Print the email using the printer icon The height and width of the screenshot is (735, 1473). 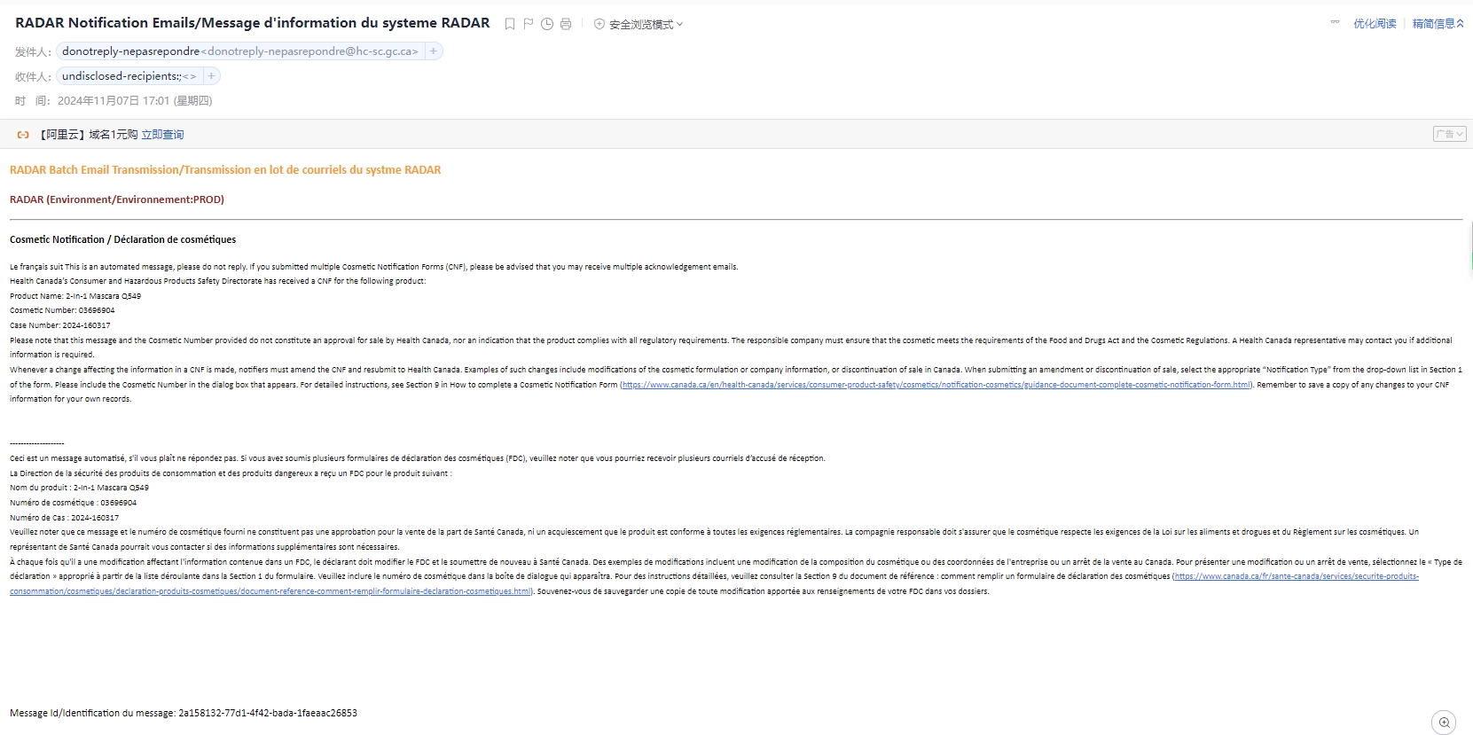tap(566, 24)
